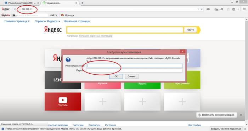Click the info icon on notification bar
This screenshot has height=131, width=248.
click(2, 129)
